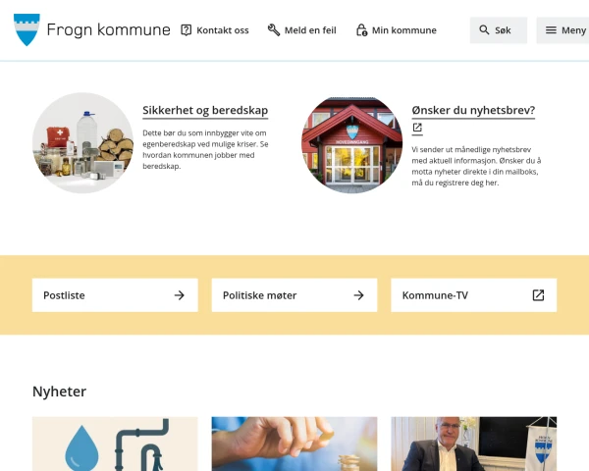
Task: Click the wrench icon for Meld en feil
Action: coord(274,30)
